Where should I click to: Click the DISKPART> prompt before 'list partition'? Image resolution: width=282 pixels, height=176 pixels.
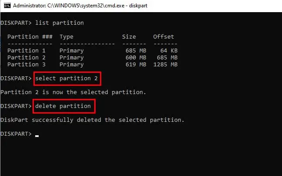16,23
